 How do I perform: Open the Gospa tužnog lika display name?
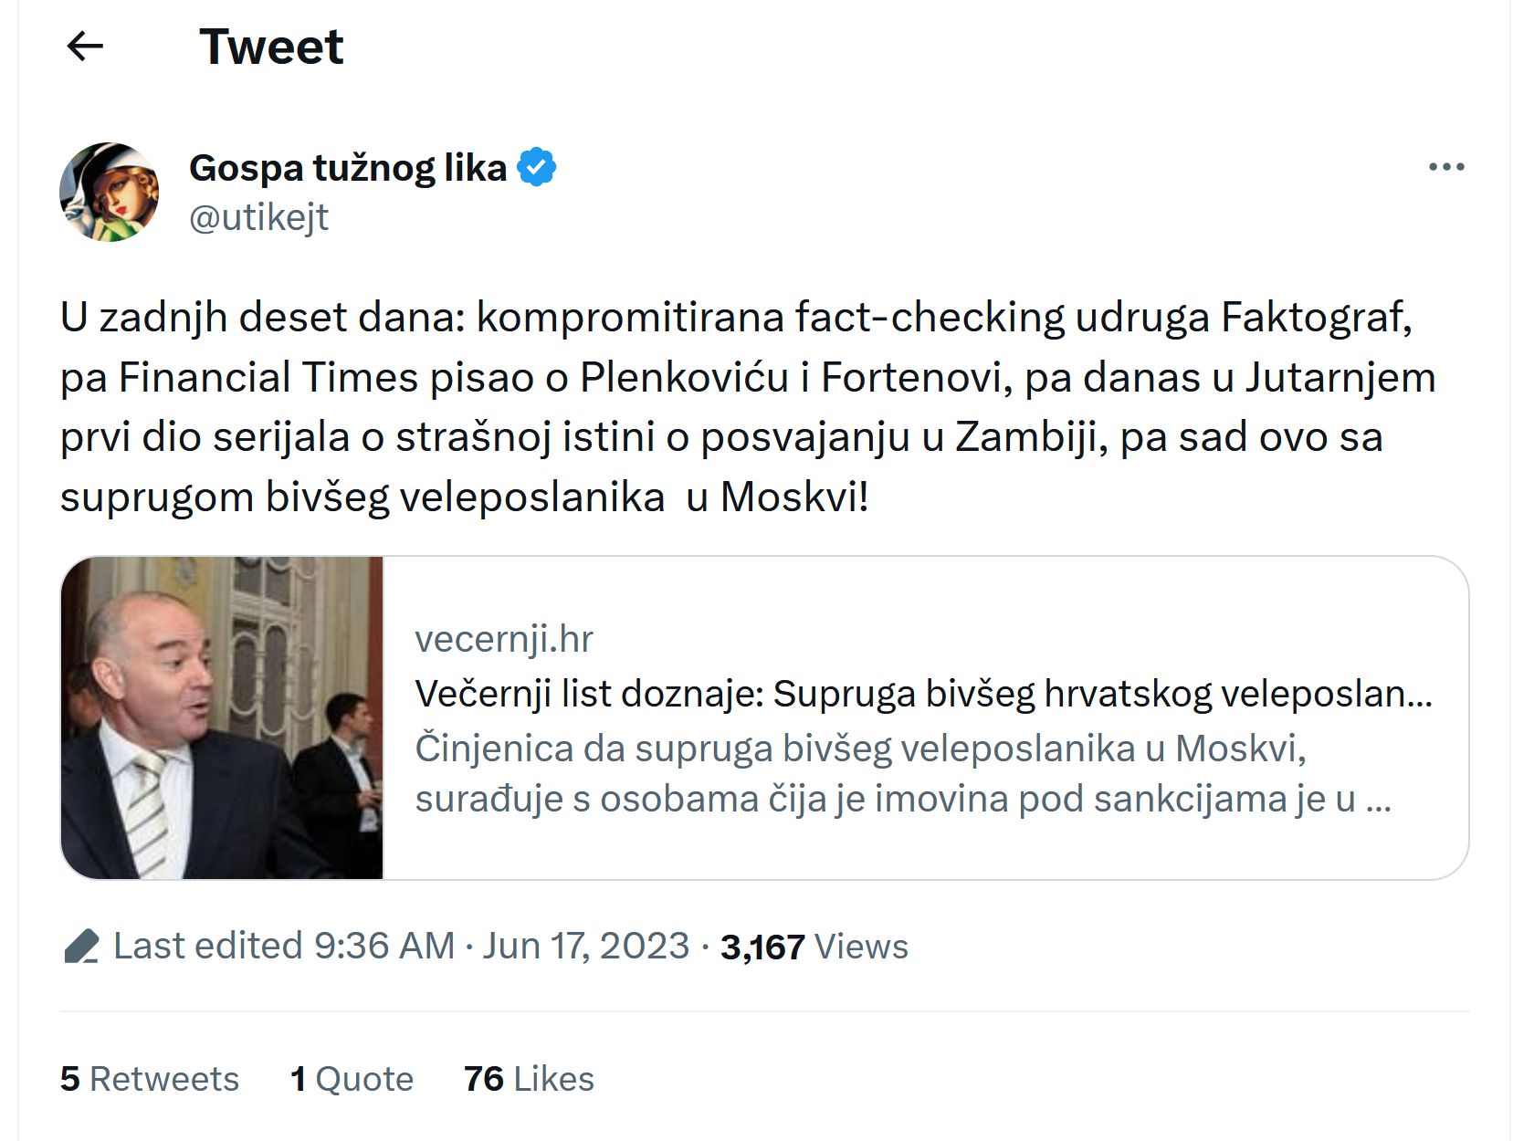click(347, 168)
